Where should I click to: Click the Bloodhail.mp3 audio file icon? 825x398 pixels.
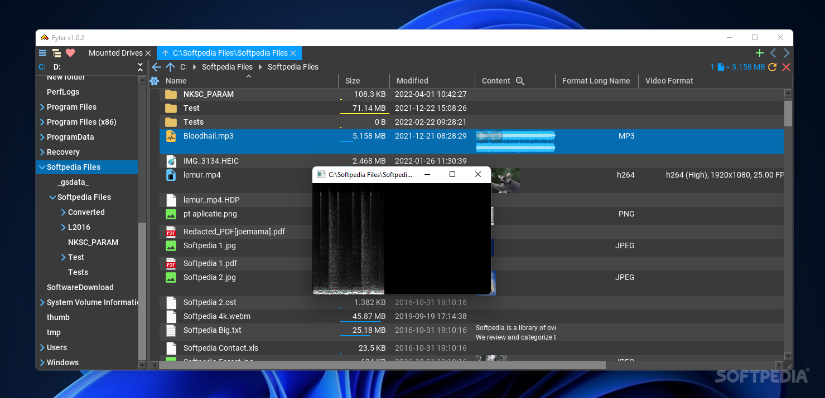(171, 136)
